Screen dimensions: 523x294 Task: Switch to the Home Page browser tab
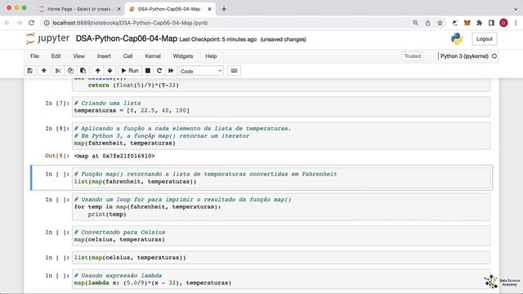coord(78,9)
